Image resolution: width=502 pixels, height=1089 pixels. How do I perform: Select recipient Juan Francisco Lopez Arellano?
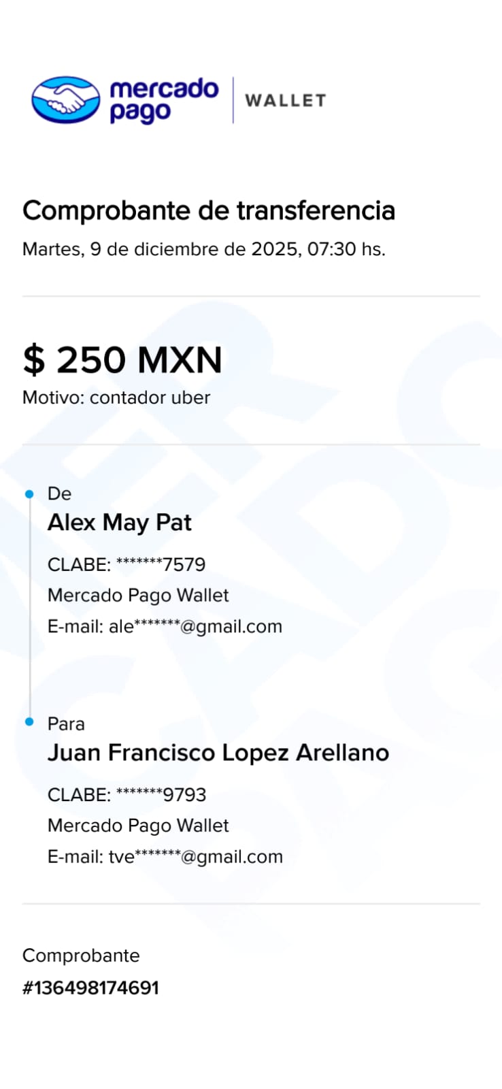(218, 753)
